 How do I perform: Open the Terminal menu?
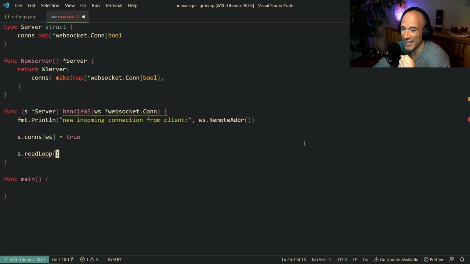[x=114, y=5]
